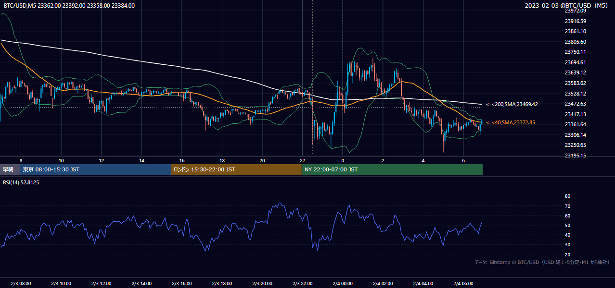Click price axis value 23472.63
615x288 pixels.
point(575,104)
